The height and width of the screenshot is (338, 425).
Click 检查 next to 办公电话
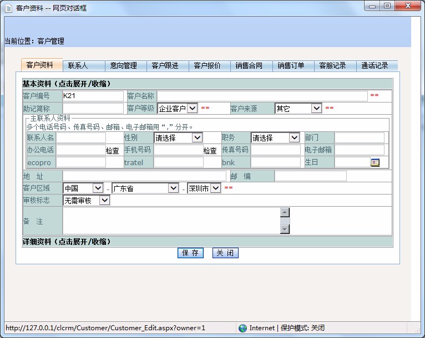(x=112, y=151)
